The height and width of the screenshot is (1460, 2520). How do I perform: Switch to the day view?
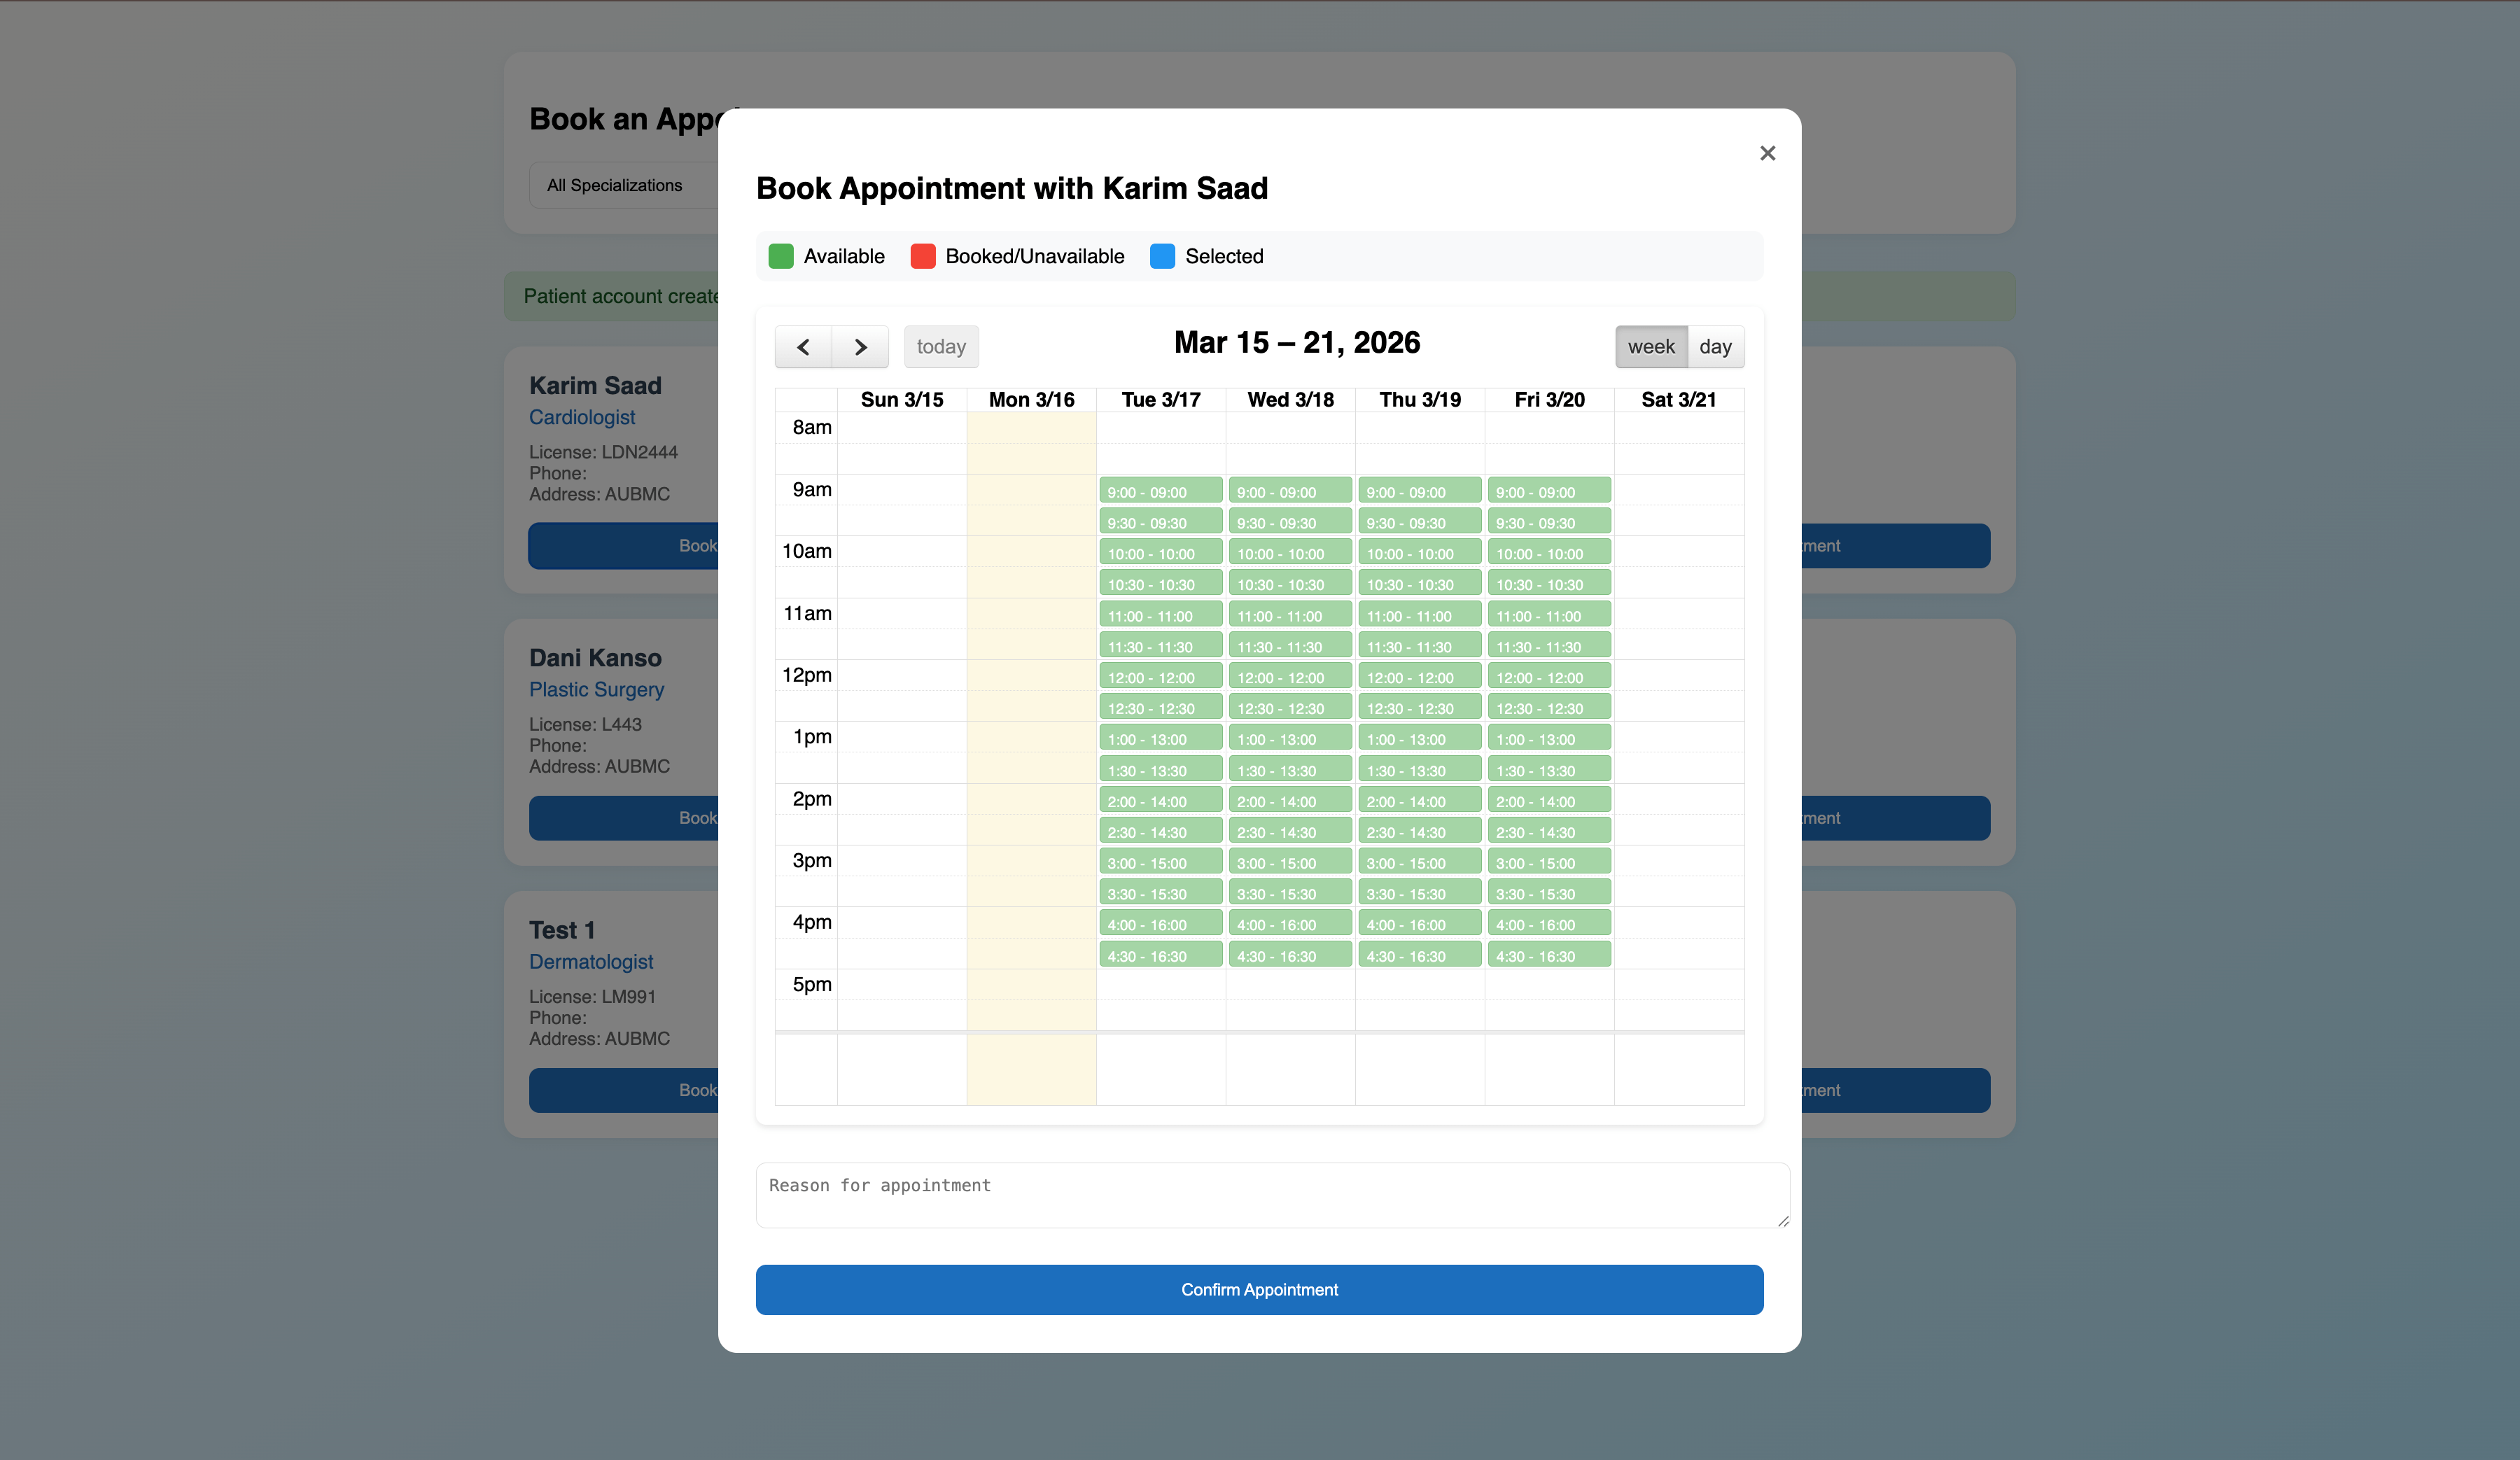(1716, 347)
